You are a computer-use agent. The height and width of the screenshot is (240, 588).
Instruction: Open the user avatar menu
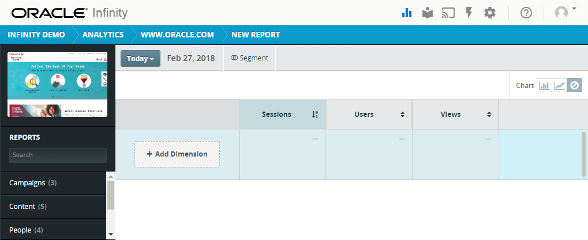click(565, 13)
